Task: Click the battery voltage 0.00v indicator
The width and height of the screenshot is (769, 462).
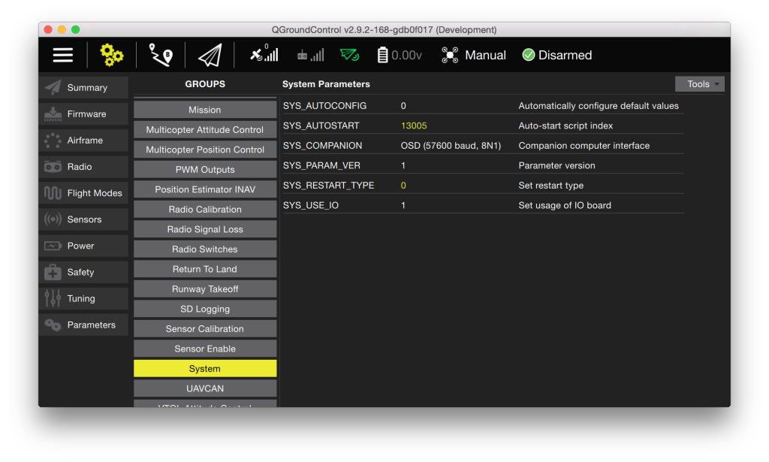Action: [x=400, y=55]
